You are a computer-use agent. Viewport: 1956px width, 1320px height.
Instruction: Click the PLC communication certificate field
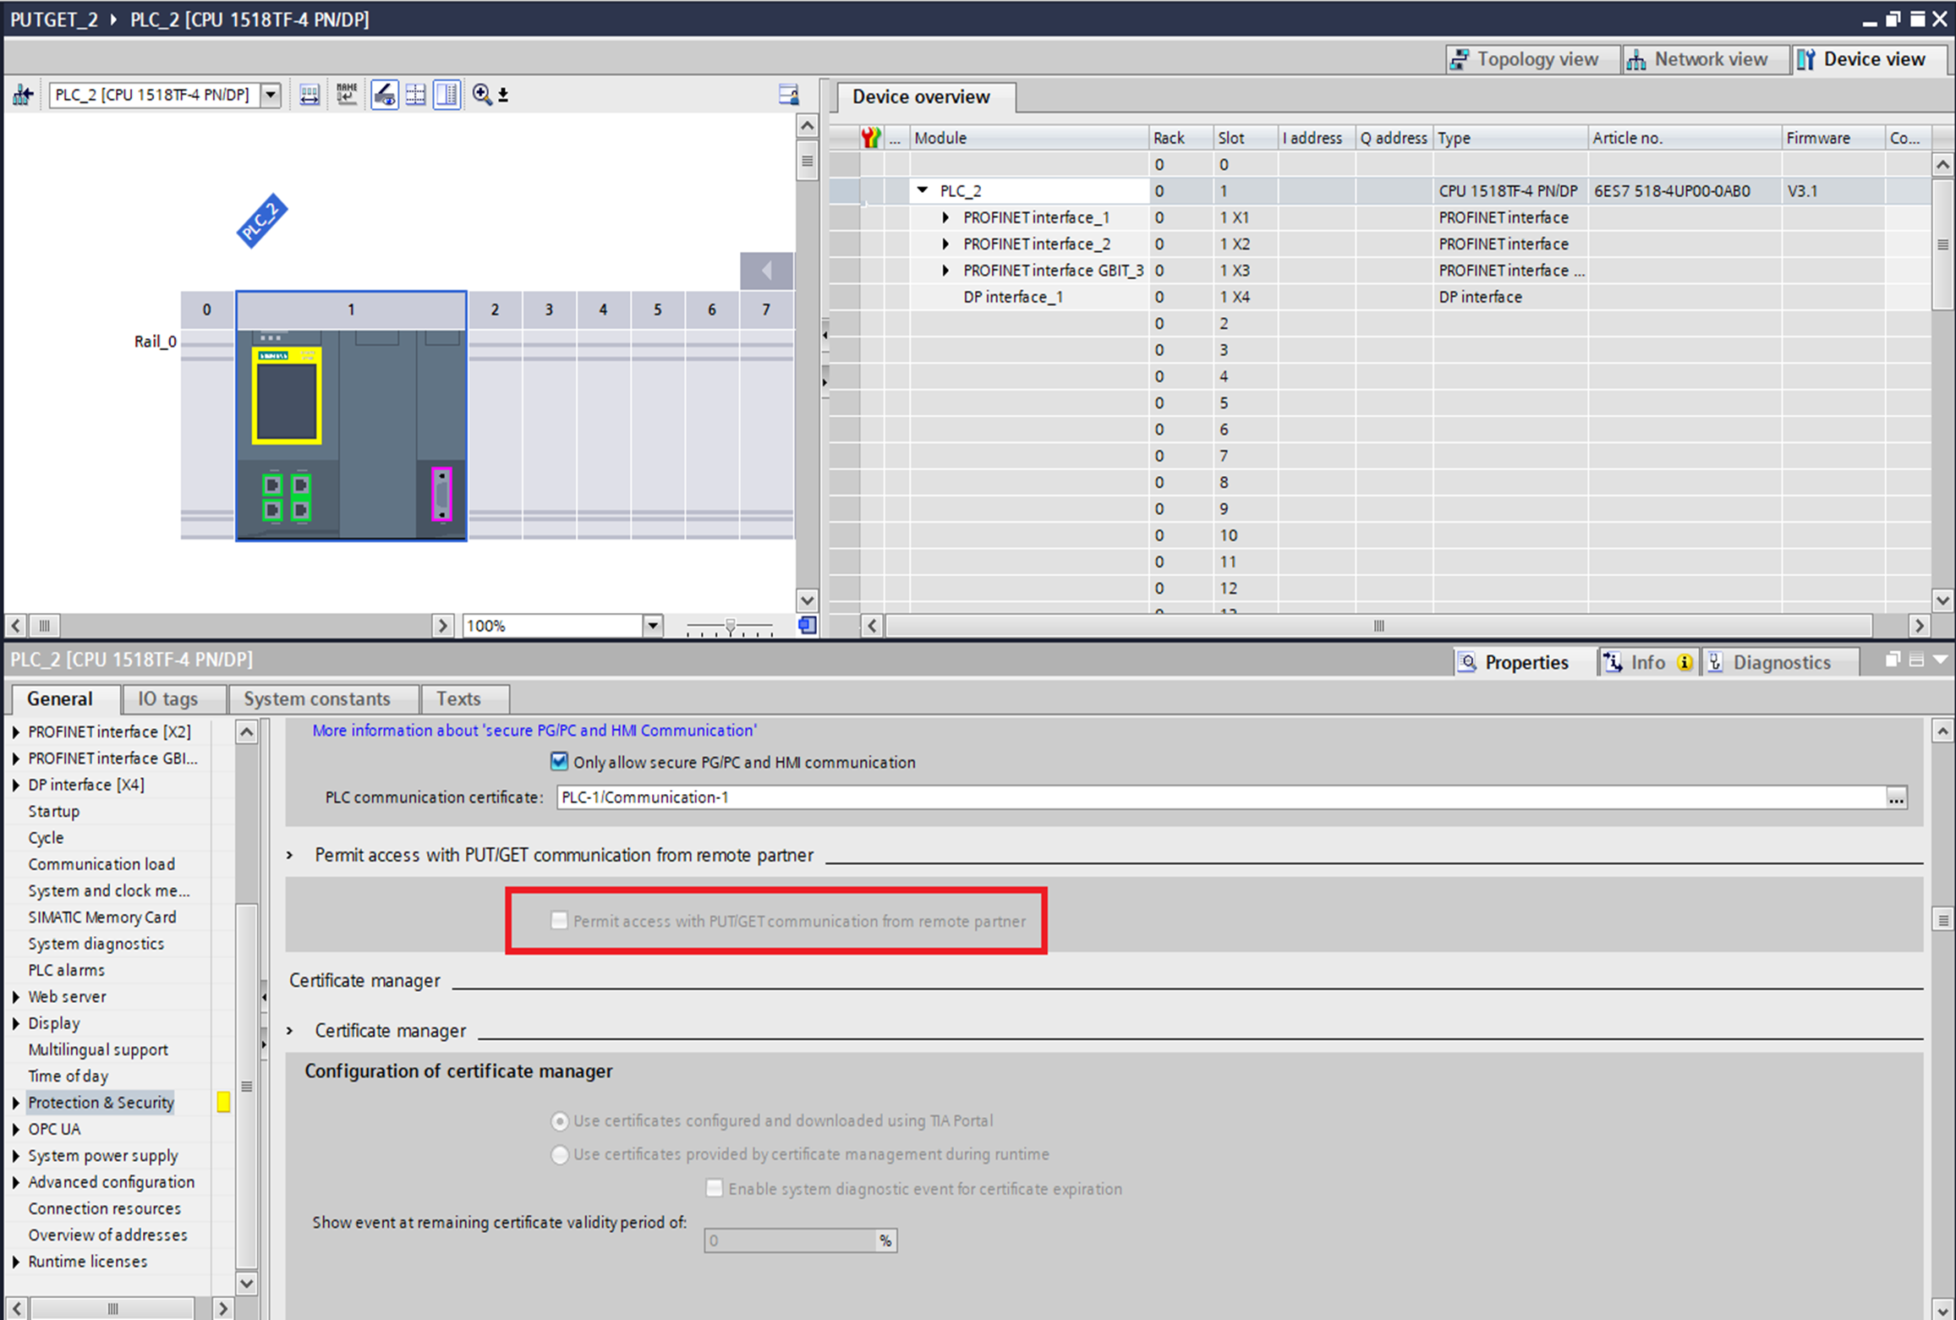(x=1221, y=797)
